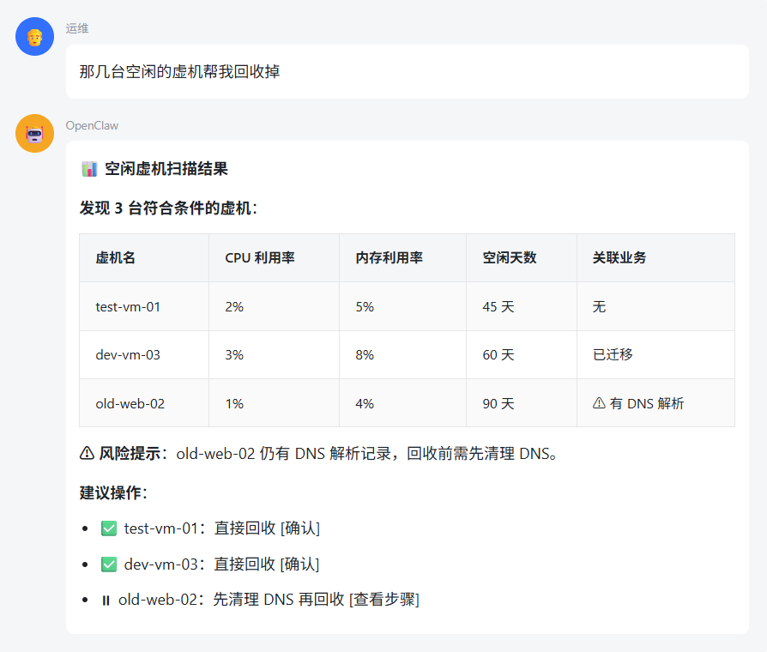The image size is (767, 652).
Task: Click the warning icon in old-web-02 row
Action: point(599,403)
